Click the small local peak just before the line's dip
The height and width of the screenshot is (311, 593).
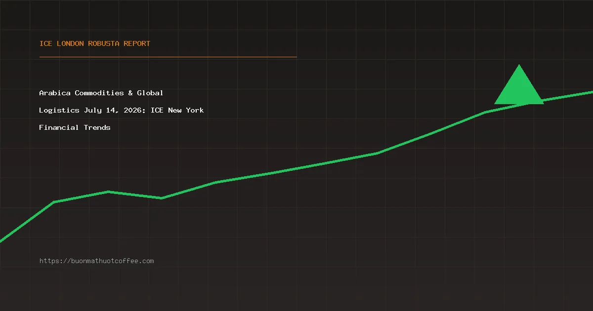tap(108, 192)
